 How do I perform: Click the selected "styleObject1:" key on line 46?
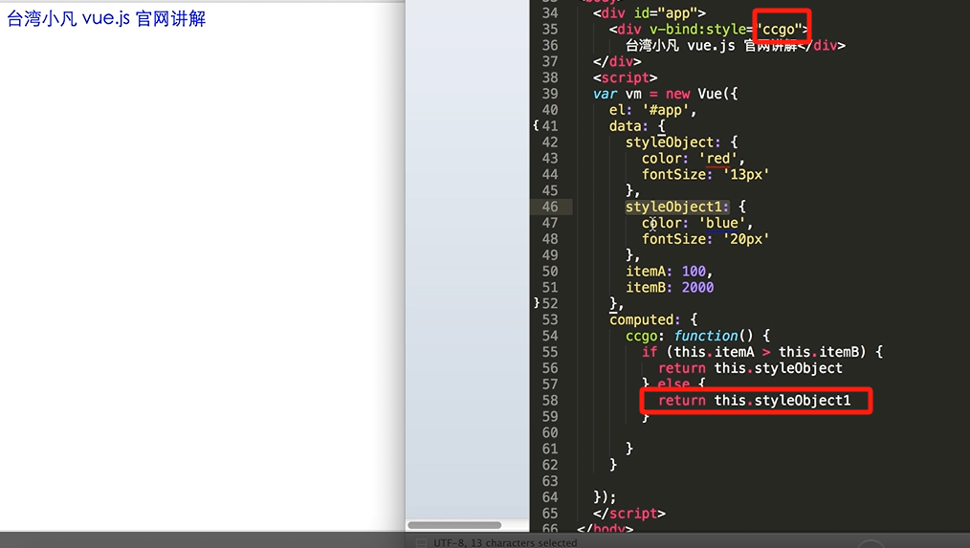[x=676, y=207]
